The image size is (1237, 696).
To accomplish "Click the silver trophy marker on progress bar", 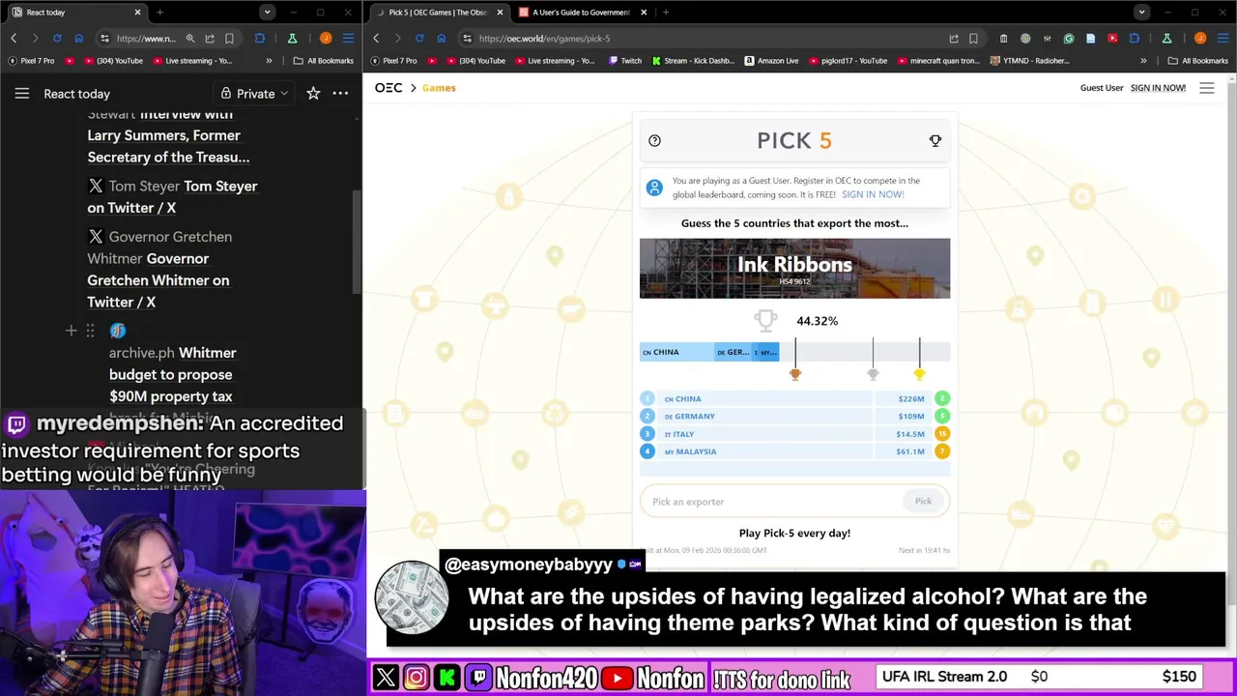I will [873, 374].
